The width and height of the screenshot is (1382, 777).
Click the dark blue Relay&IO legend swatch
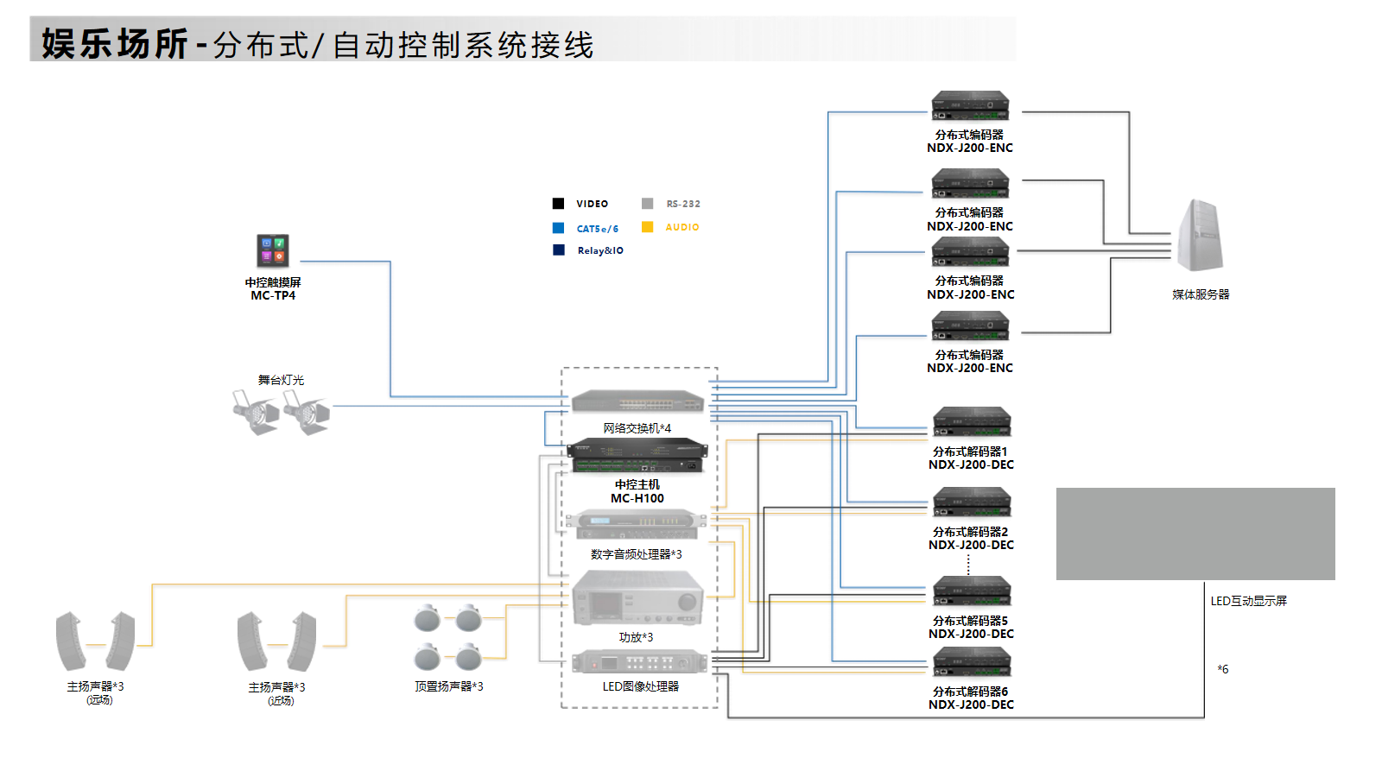click(558, 250)
